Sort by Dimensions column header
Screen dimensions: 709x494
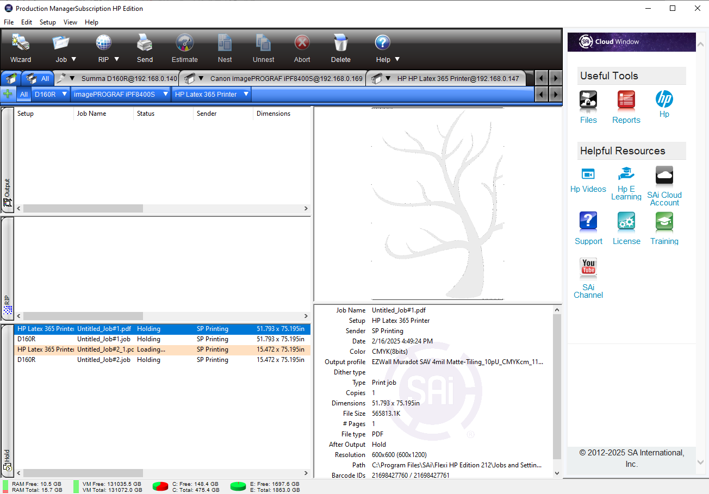[282, 114]
